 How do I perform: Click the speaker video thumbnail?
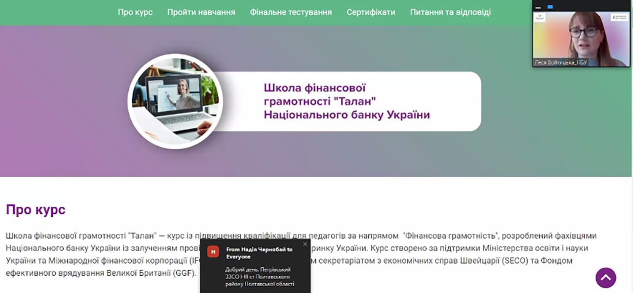[x=581, y=39]
